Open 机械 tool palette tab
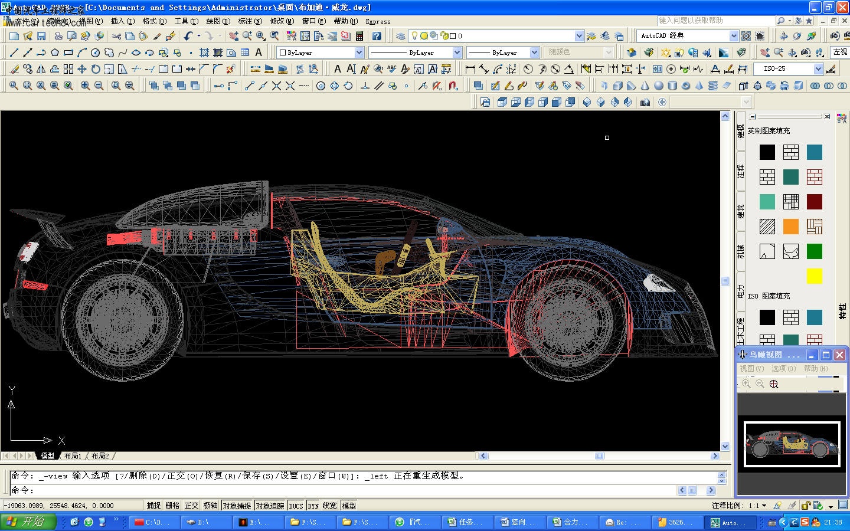The height and width of the screenshot is (531, 850). pyautogui.click(x=741, y=252)
